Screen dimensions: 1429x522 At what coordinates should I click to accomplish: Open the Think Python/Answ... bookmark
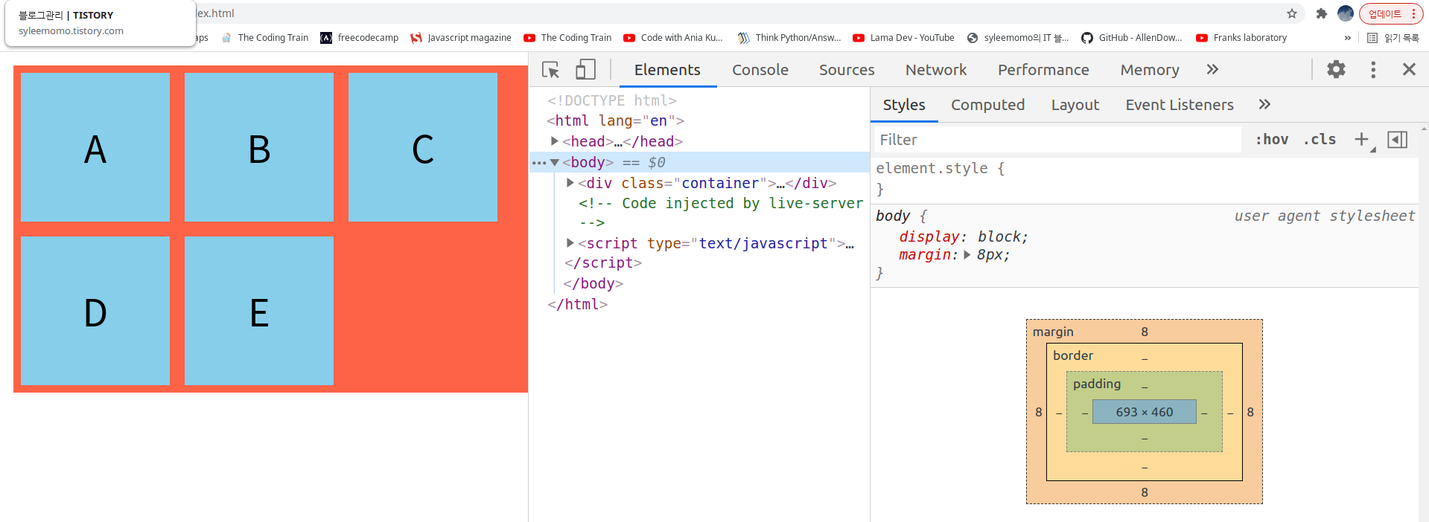[789, 38]
